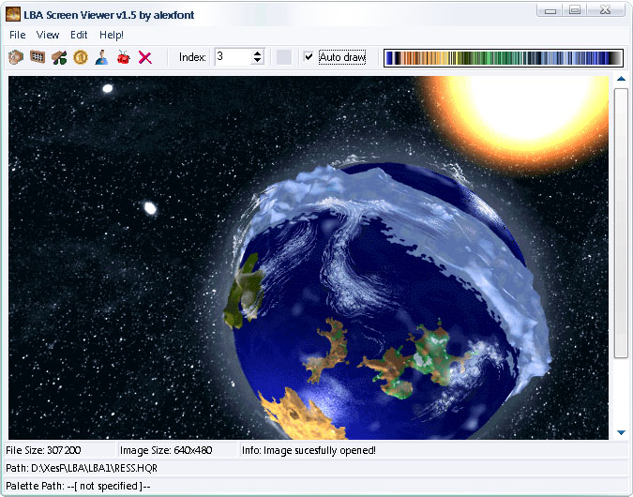Open the Edit menu
633x497 pixels.
point(79,35)
